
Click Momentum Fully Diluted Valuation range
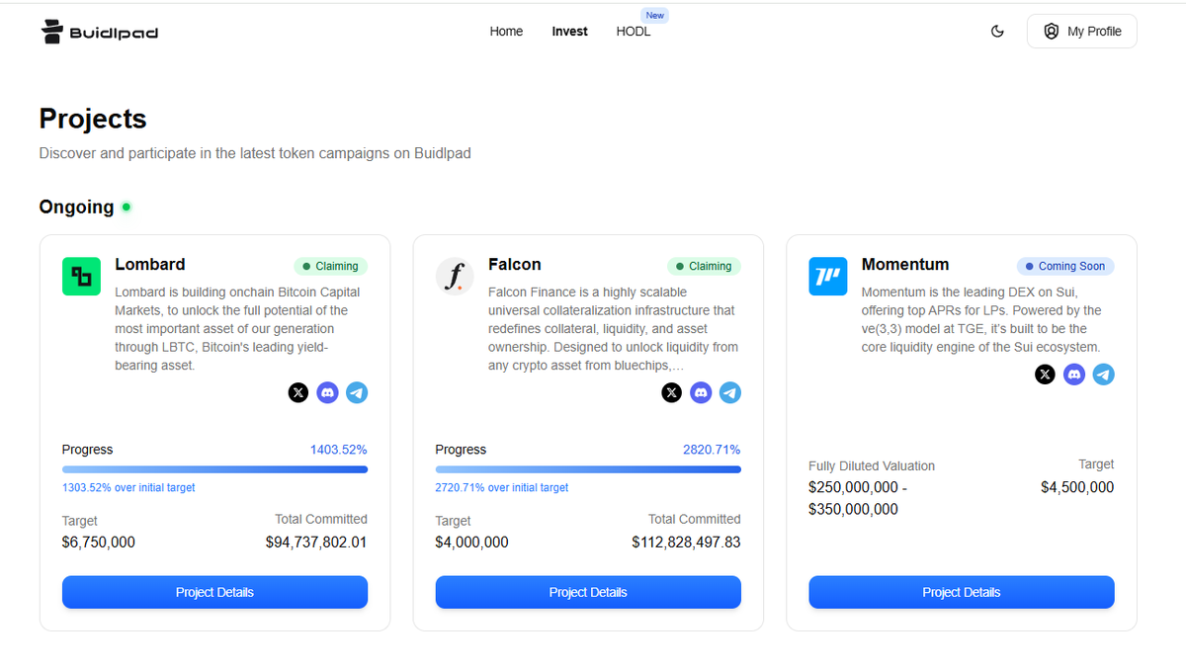pyautogui.click(x=858, y=498)
